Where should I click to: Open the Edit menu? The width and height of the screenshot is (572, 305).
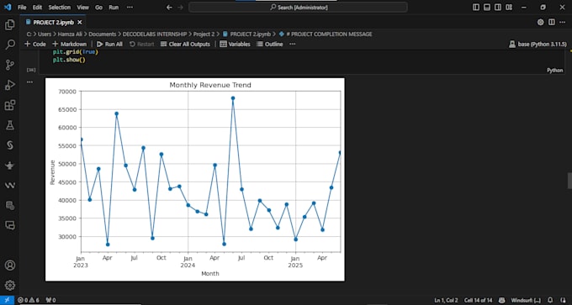(37, 8)
